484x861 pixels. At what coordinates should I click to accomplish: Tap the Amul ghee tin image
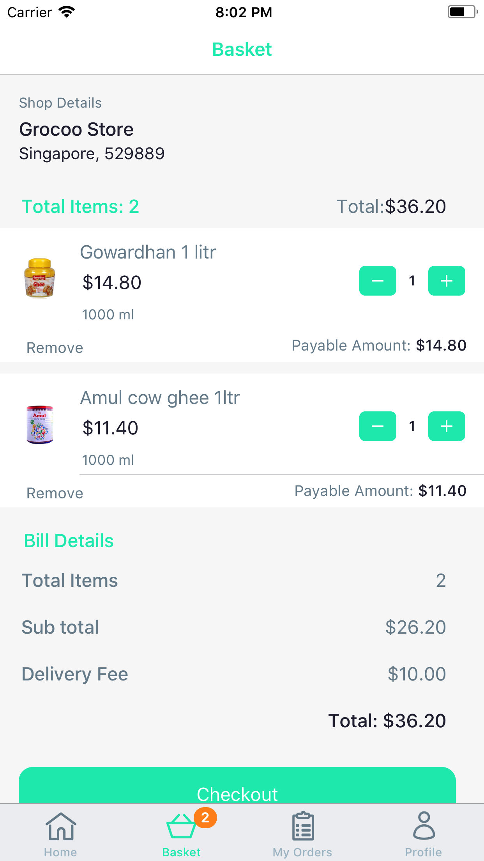click(40, 425)
